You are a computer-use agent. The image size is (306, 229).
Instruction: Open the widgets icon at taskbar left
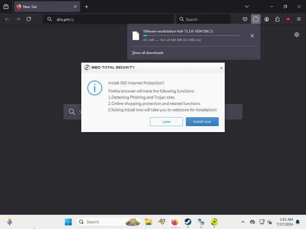[x=10, y=222]
